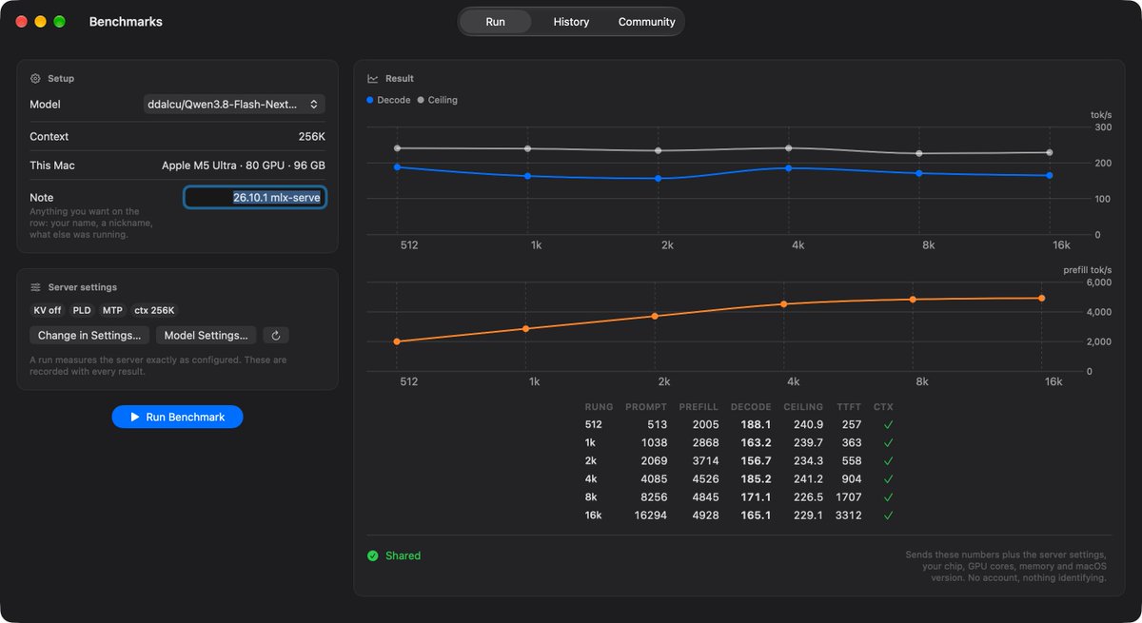This screenshot has height=623, width=1142.
Task: Click the decode value 163.2
Action: [x=754, y=443]
